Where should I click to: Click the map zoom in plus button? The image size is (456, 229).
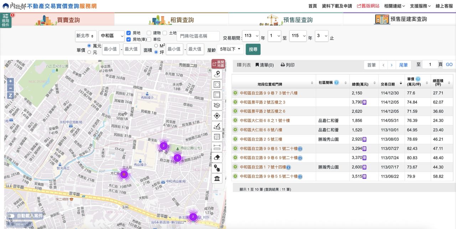[x=10, y=81]
